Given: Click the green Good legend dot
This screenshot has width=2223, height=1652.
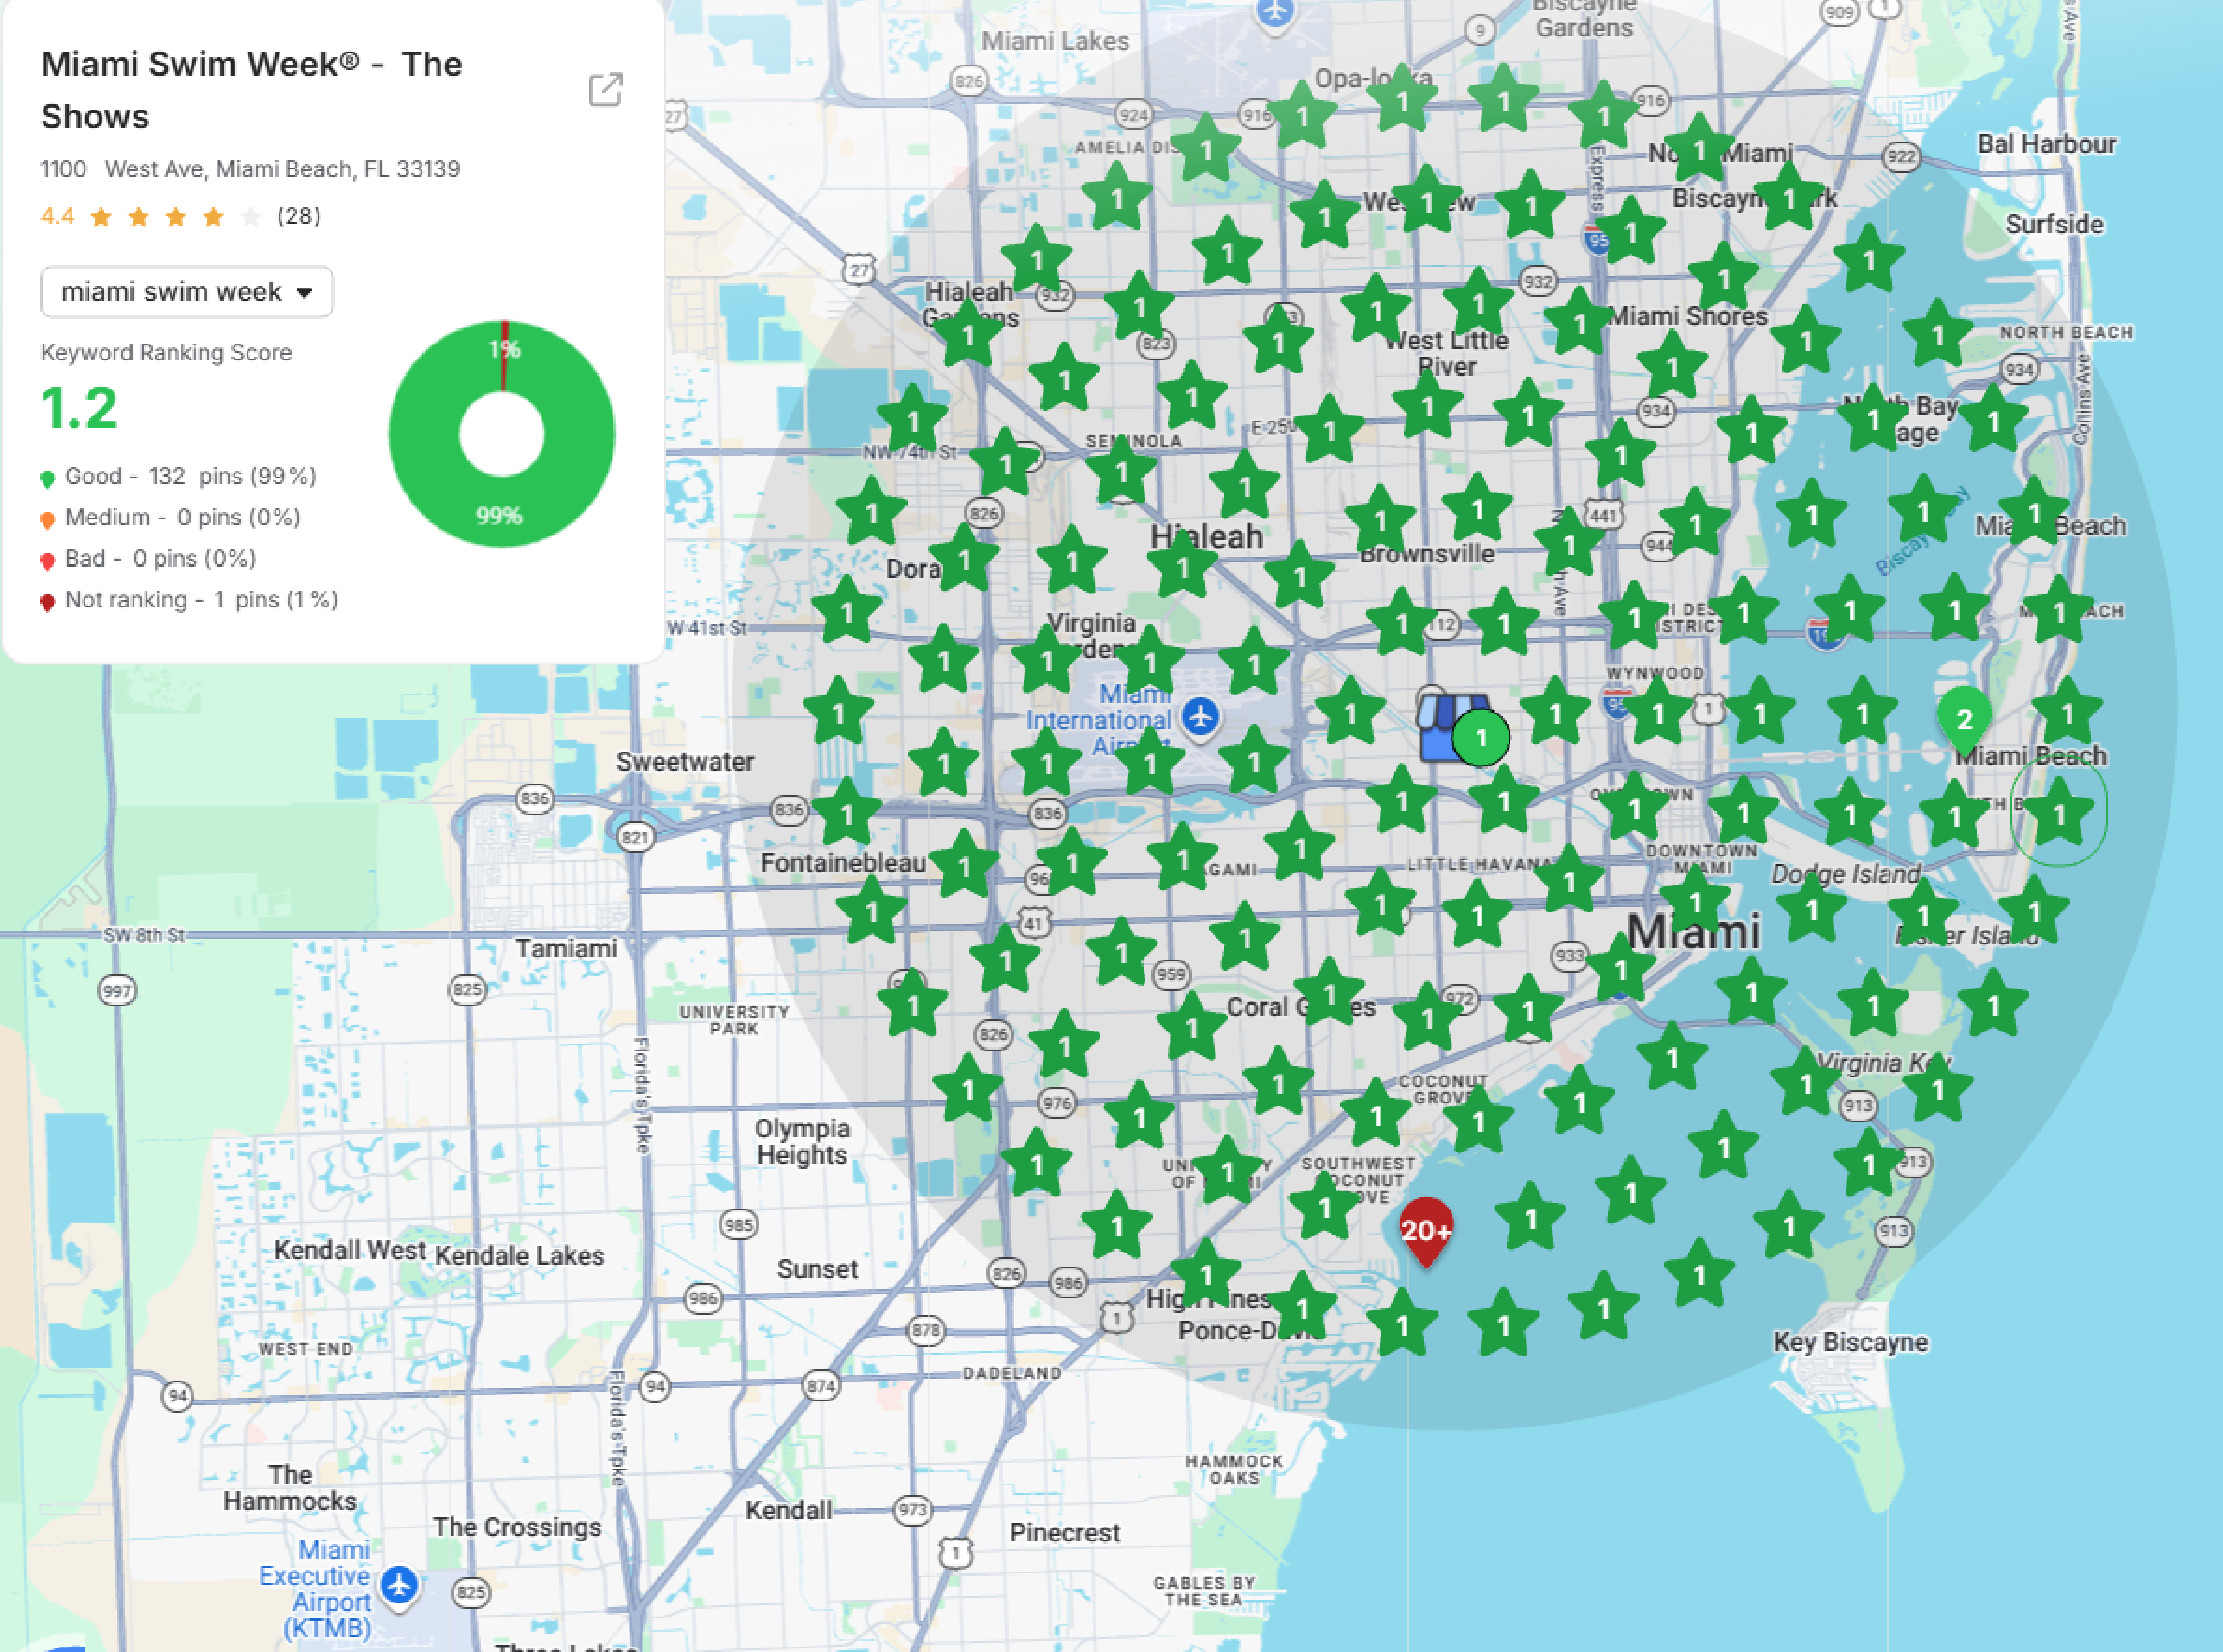Looking at the screenshot, I should click(x=47, y=478).
